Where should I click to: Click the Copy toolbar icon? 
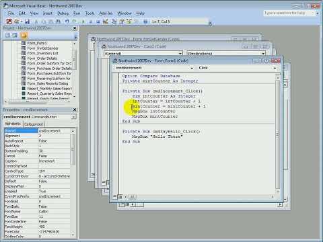(x=44, y=22)
